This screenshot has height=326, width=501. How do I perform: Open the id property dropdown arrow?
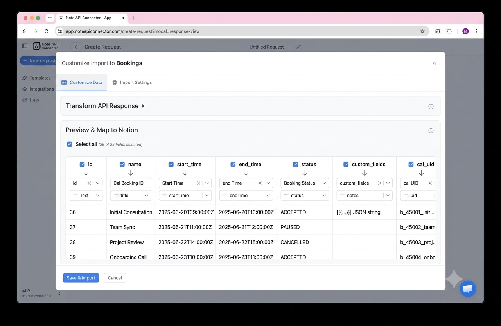point(98,183)
